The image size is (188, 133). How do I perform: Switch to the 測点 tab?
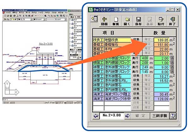pyautogui.click(x=72, y=17)
